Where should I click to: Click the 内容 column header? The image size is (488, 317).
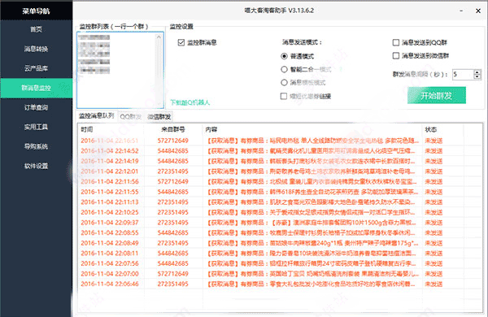(211, 129)
